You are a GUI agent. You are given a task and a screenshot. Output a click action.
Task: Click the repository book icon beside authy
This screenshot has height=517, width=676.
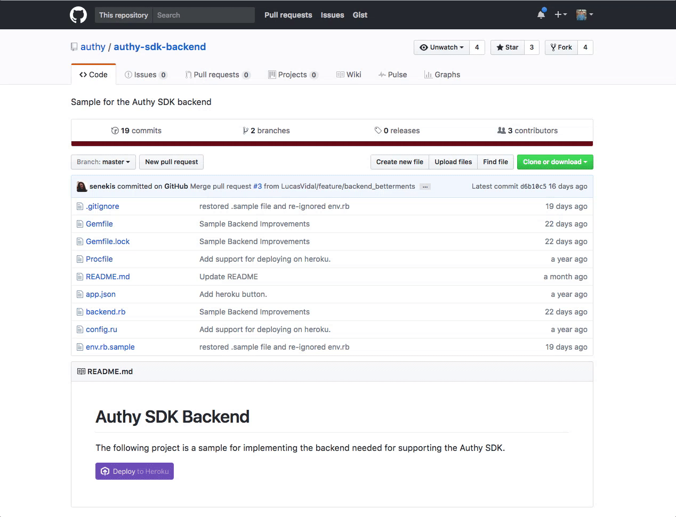pyautogui.click(x=74, y=47)
